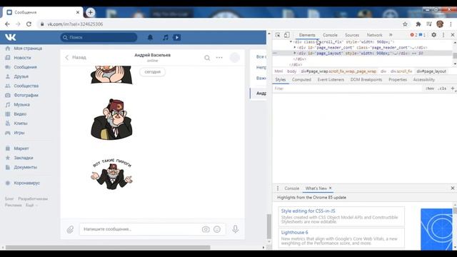457x257 pixels.
Task: Search inside the conversation with magnifier icon
Action: (x=207, y=58)
